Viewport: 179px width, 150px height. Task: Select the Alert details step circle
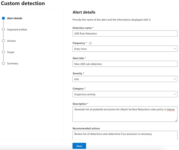point(3,18)
